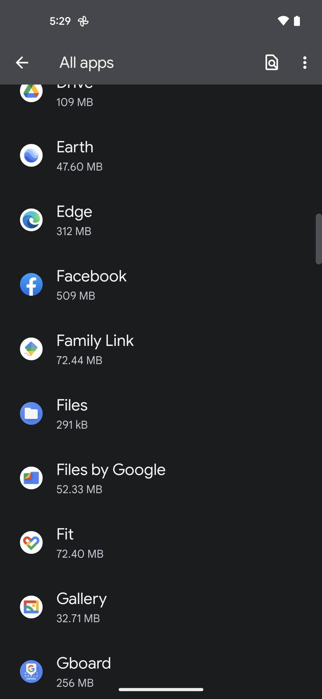Tap the Google Earth app icon
The height and width of the screenshot is (699, 322).
pos(31,155)
